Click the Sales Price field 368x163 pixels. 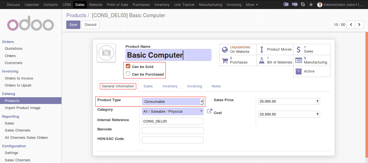tap(289, 101)
